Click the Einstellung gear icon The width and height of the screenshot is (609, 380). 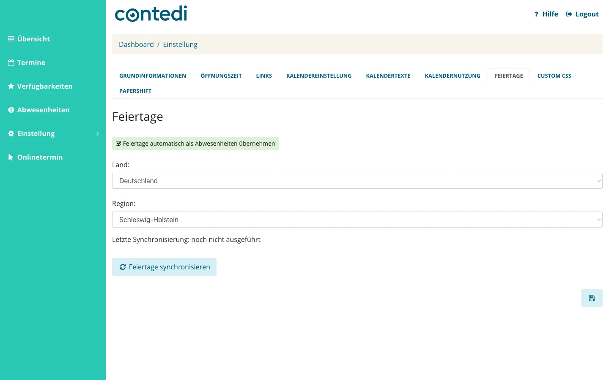(x=11, y=133)
